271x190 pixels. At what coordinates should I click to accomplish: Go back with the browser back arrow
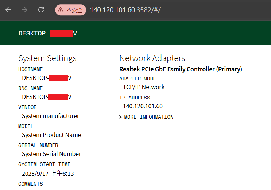point(8,10)
